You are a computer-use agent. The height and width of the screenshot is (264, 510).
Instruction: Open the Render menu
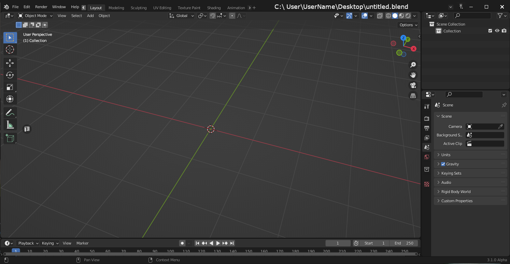coord(41,7)
